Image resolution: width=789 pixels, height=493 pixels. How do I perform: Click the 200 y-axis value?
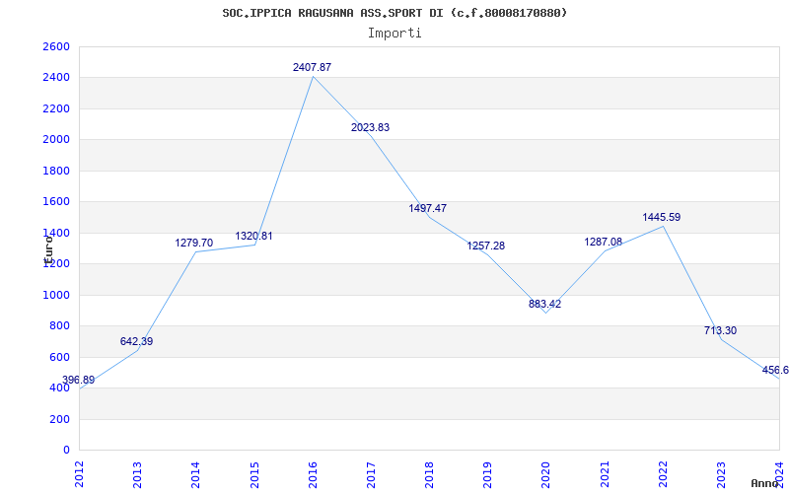pyautogui.click(x=59, y=420)
